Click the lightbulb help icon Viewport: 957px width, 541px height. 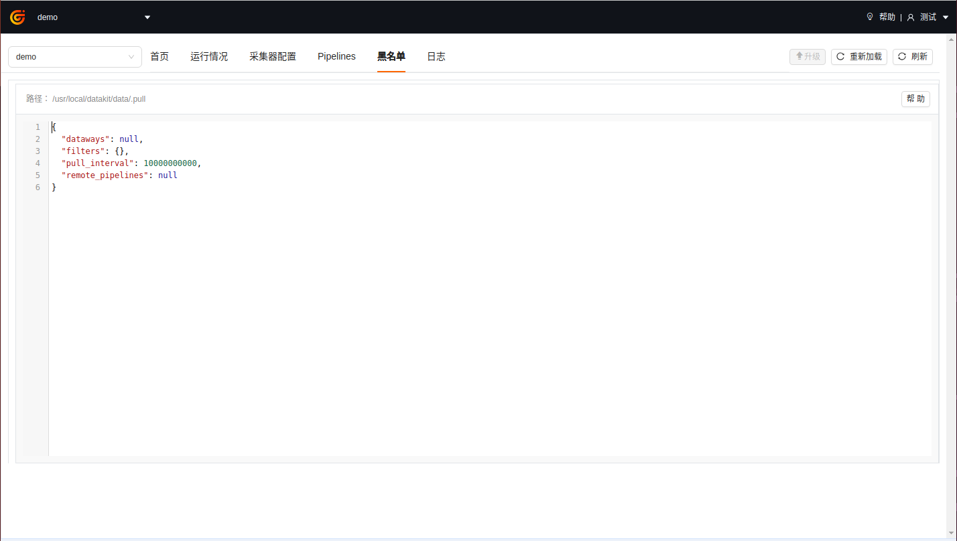870,17
